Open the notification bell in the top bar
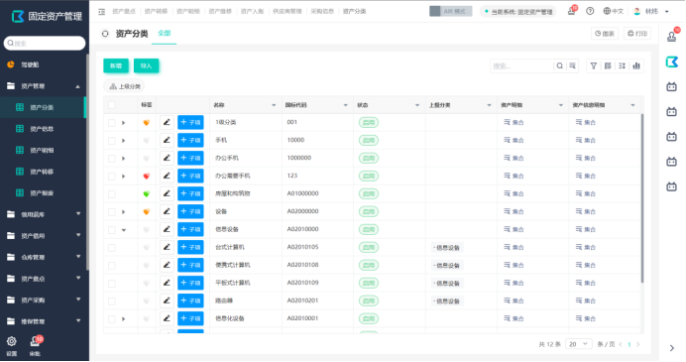 coord(571,11)
